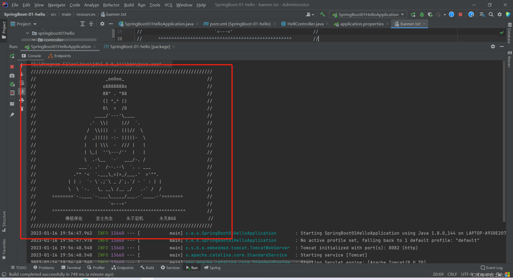Open the Navigate menu
Screen dimensions: 513x280
click(x=57, y=5)
